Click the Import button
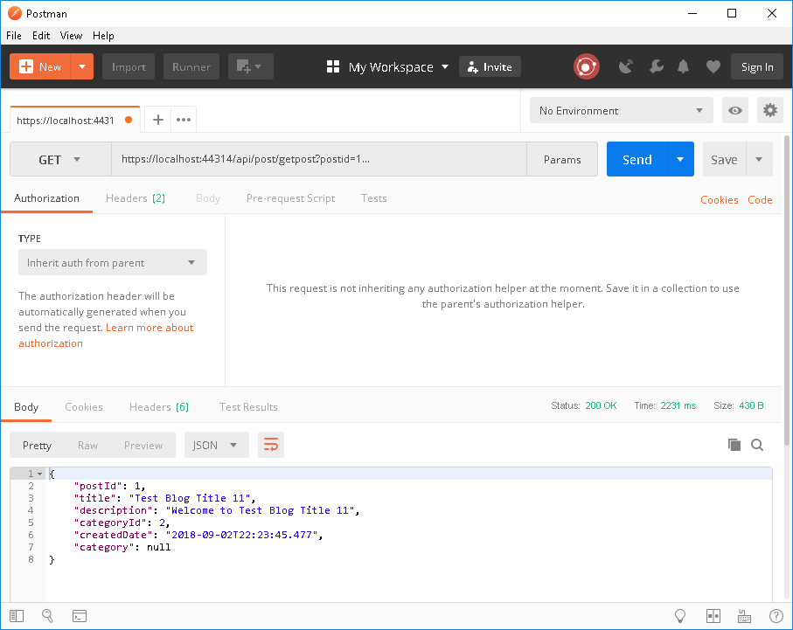 tap(129, 66)
